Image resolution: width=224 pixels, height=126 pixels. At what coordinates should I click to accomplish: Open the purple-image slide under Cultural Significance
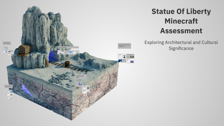point(130,61)
